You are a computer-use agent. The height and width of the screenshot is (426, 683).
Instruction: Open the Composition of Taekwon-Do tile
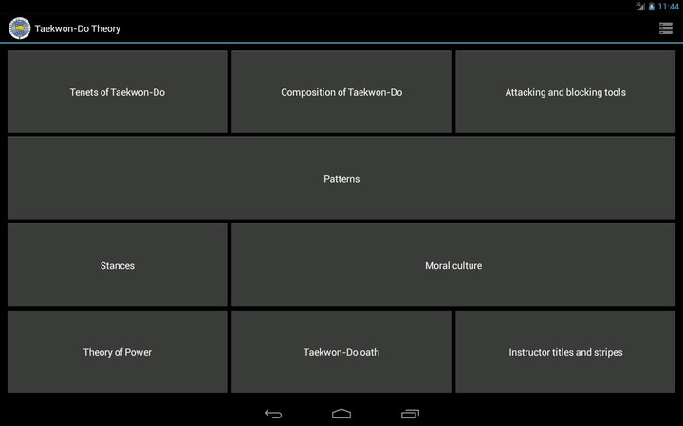tap(341, 91)
